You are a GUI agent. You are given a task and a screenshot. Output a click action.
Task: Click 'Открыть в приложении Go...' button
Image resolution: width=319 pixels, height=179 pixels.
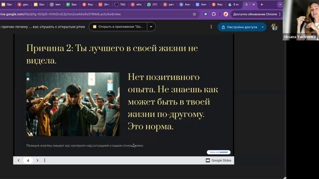[x=118, y=27]
